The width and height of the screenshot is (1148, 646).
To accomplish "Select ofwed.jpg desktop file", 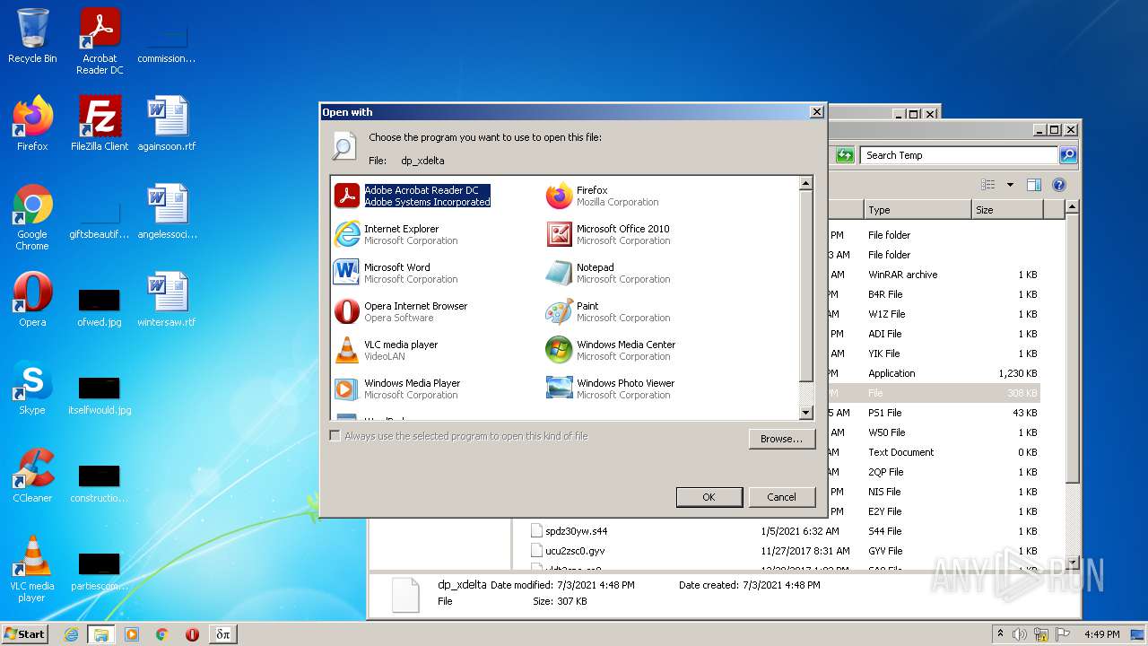I will [100, 306].
